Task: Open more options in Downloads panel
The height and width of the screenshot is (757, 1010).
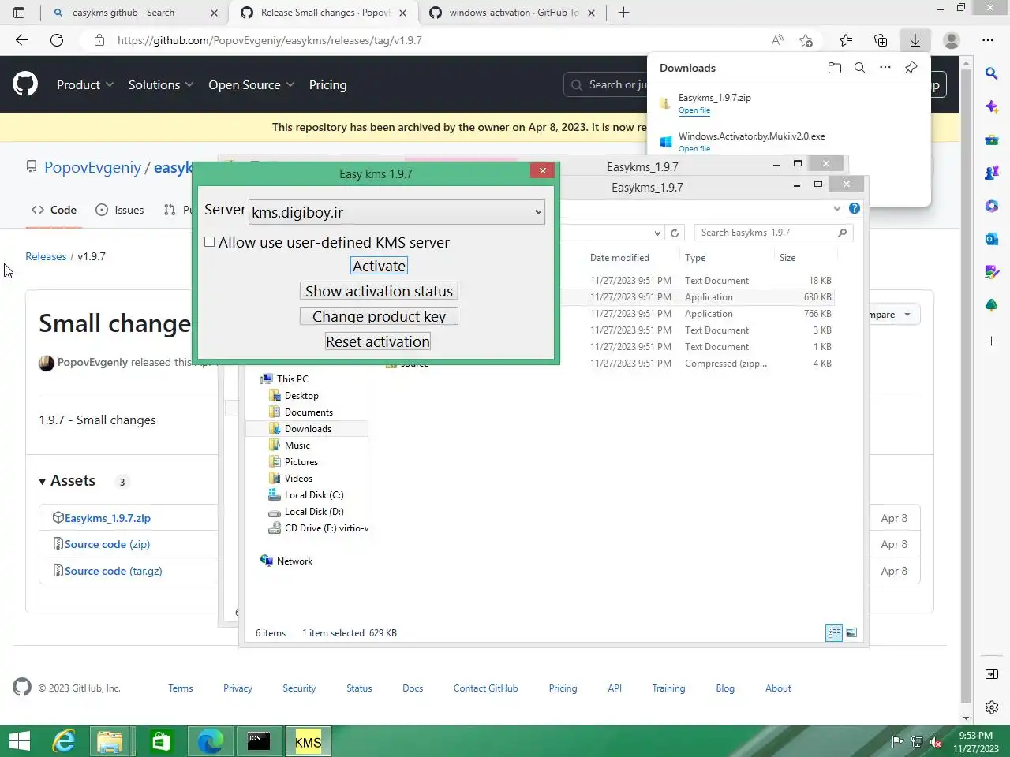Action: pyautogui.click(x=885, y=68)
